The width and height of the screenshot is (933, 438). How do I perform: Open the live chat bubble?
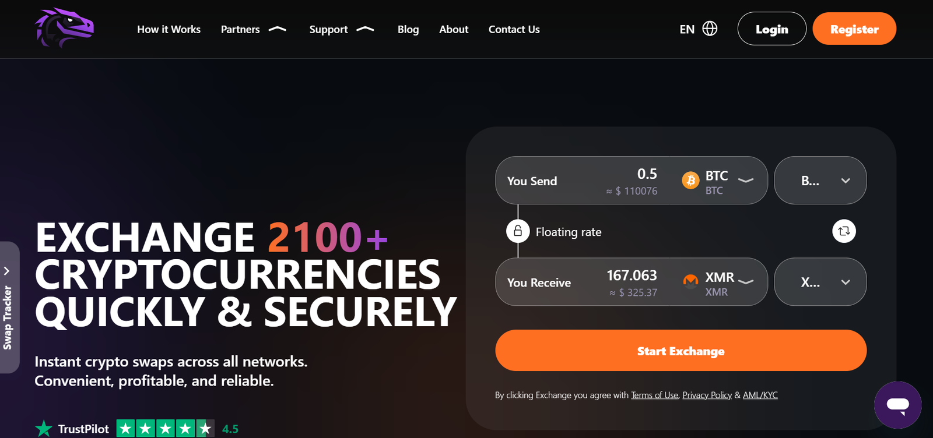(897, 405)
